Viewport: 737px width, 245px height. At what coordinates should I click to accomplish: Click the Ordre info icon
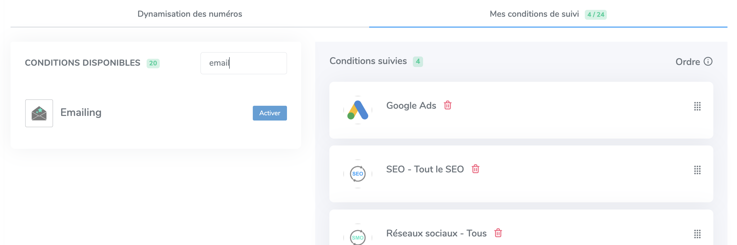click(x=708, y=61)
